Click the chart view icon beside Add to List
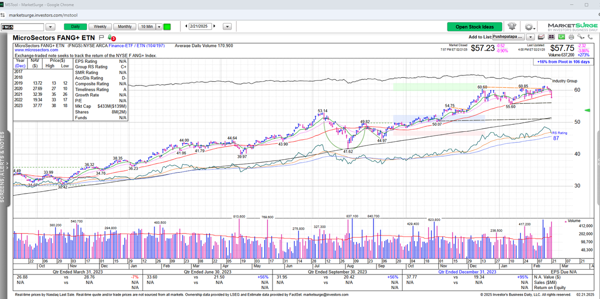 tap(542, 37)
